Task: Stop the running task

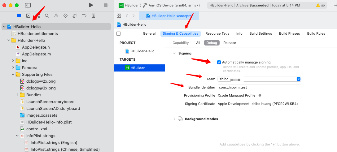Action: pos(106,5)
